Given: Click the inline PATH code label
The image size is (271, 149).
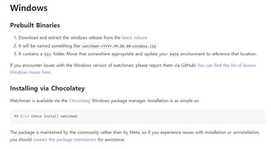Looking at the screenshot, I should pos(174,54).
